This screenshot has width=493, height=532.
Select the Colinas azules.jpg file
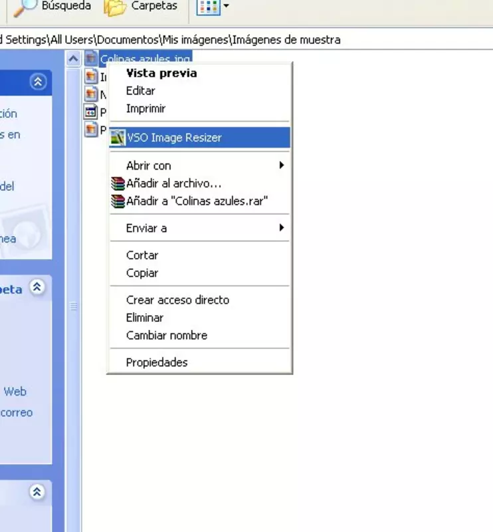(145, 57)
